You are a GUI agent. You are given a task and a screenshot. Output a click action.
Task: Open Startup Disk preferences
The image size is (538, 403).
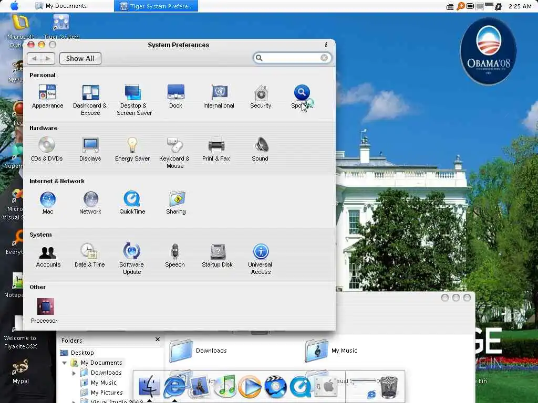pyautogui.click(x=217, y=256)
